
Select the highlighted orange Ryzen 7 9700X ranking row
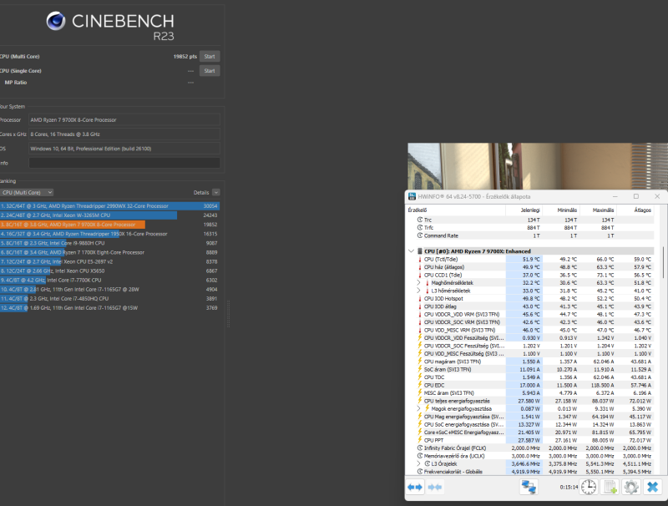pos(110,225)
